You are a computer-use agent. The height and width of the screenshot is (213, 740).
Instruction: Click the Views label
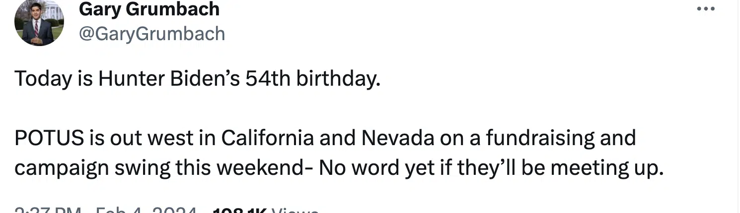tap(295, 211)
